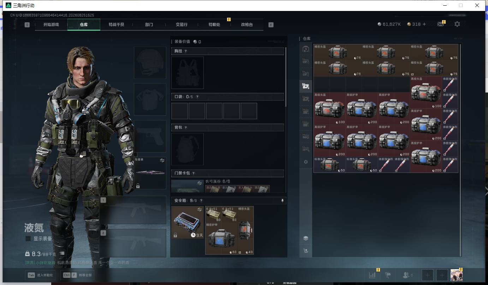Open the warehouse sidebar gear settings
Image resolution: width=488 pixels, height=285 pixels.
(306, 162)
